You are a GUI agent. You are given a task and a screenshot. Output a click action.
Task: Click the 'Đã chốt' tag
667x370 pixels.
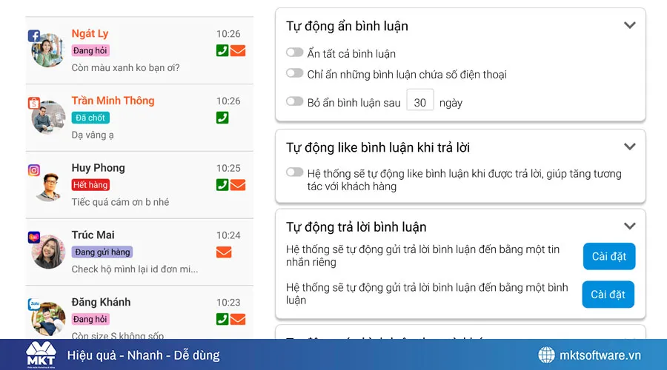(x=90, y=118)
